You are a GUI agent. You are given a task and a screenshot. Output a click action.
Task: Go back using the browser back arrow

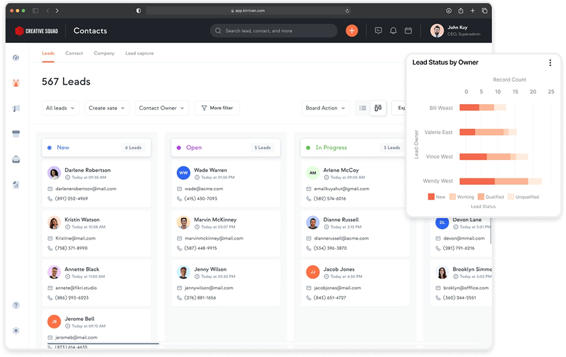(48, 11)
